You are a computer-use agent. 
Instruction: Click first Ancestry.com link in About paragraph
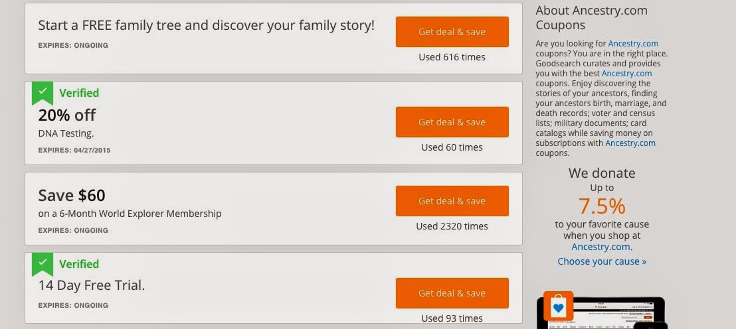coord(633,44)
